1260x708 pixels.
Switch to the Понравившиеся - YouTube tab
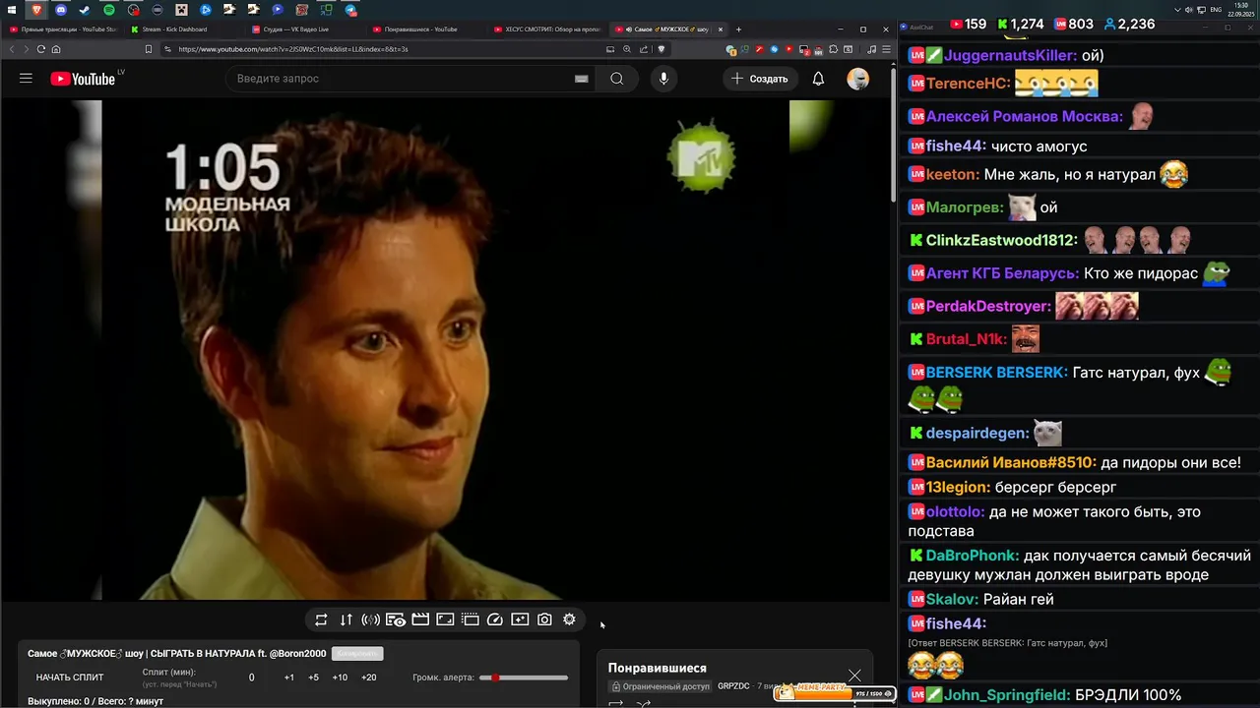coord(425,29)
